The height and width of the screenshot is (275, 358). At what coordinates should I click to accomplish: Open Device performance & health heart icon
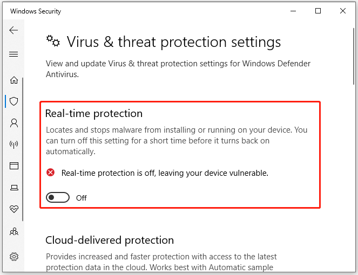tap(14, 209)
